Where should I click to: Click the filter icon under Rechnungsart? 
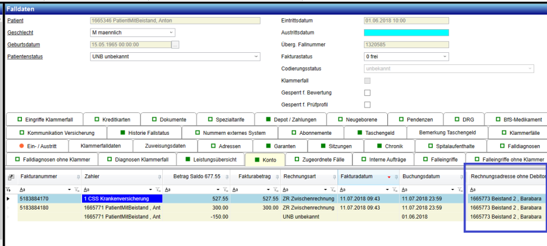[331, 190]
